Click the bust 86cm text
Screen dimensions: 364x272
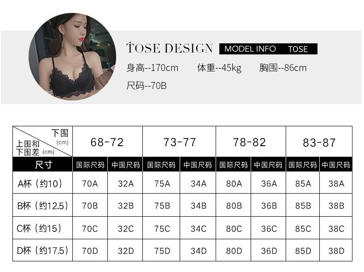[x=282, y=68]
